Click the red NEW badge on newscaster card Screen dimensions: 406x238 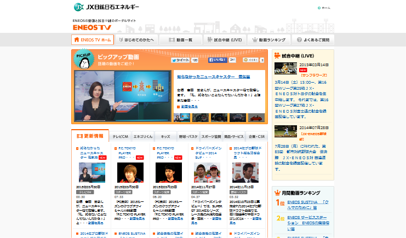[102, 158]
